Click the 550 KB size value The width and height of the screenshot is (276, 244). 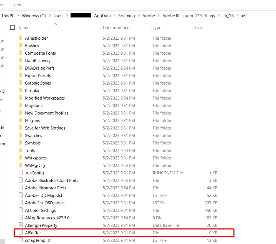[211, 210]
